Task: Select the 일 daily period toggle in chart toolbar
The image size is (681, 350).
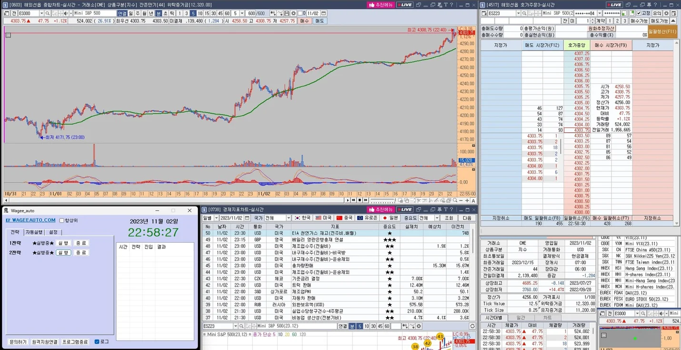Action: point(130,13)
